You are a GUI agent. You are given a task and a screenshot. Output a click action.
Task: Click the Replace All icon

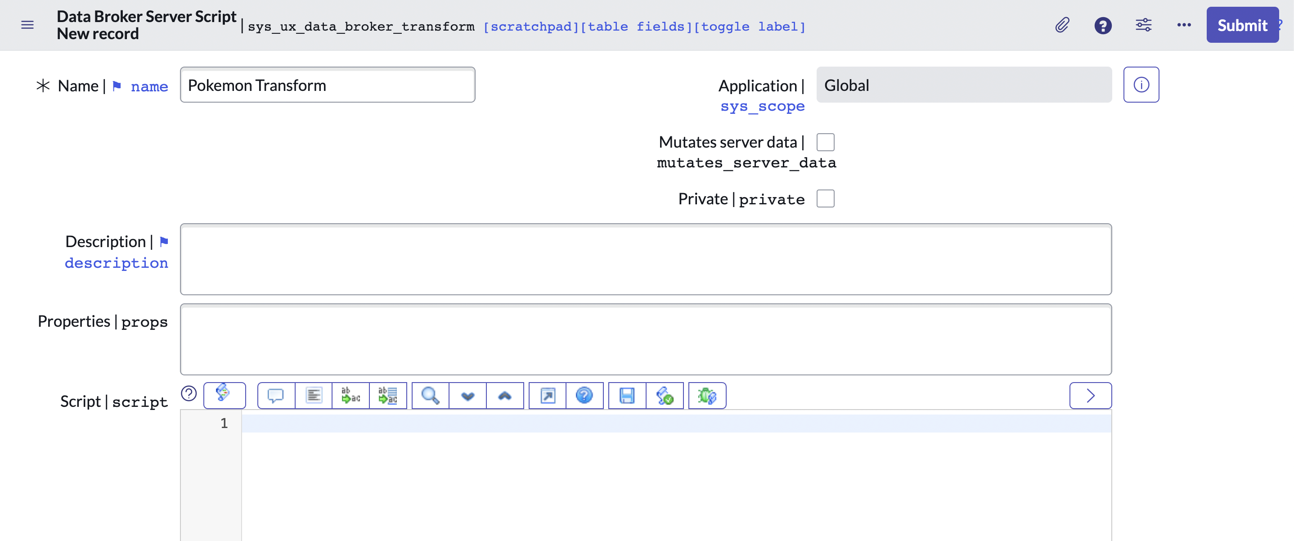pyautogui.click(x=388, y=396)
